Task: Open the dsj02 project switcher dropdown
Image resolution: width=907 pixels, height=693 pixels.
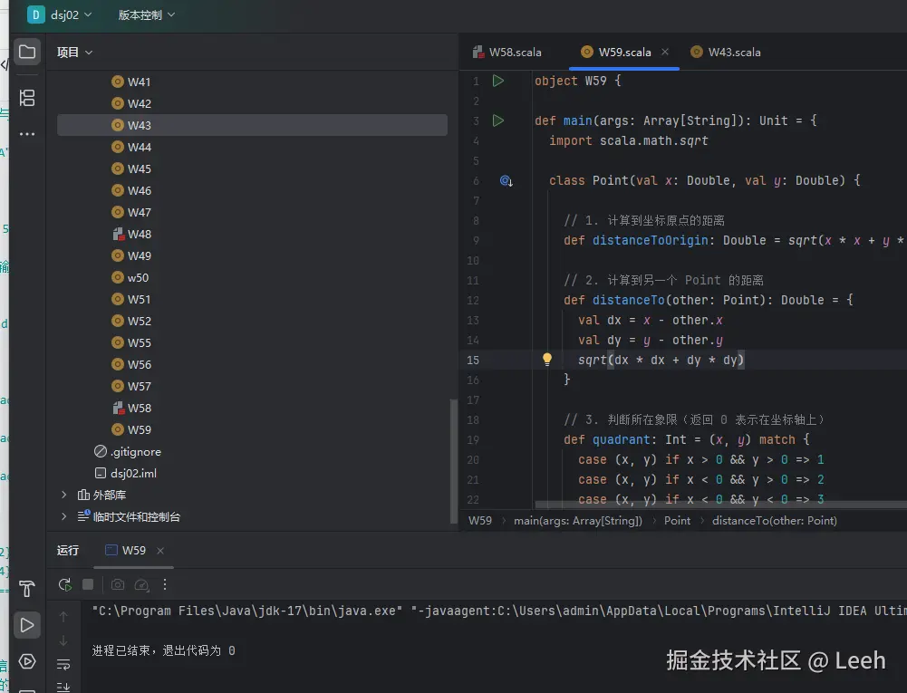Action: [x=61, y=14]
